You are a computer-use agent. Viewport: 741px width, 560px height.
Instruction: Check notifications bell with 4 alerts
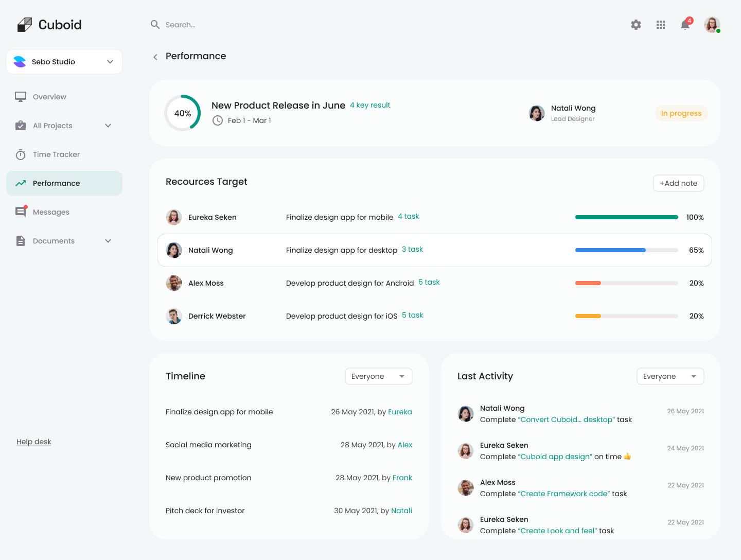(x=685, y=25)
